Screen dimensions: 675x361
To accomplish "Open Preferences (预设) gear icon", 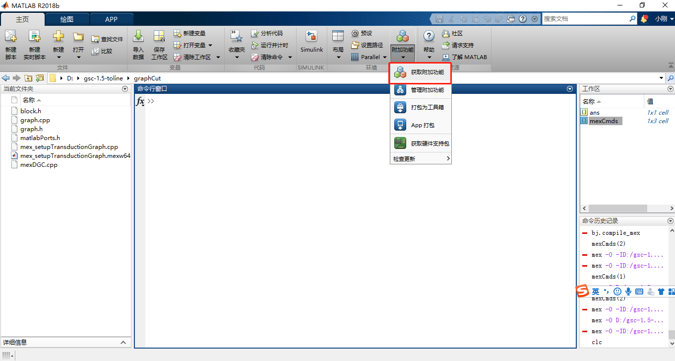I will pyautogui.click(x=355, y=33).
